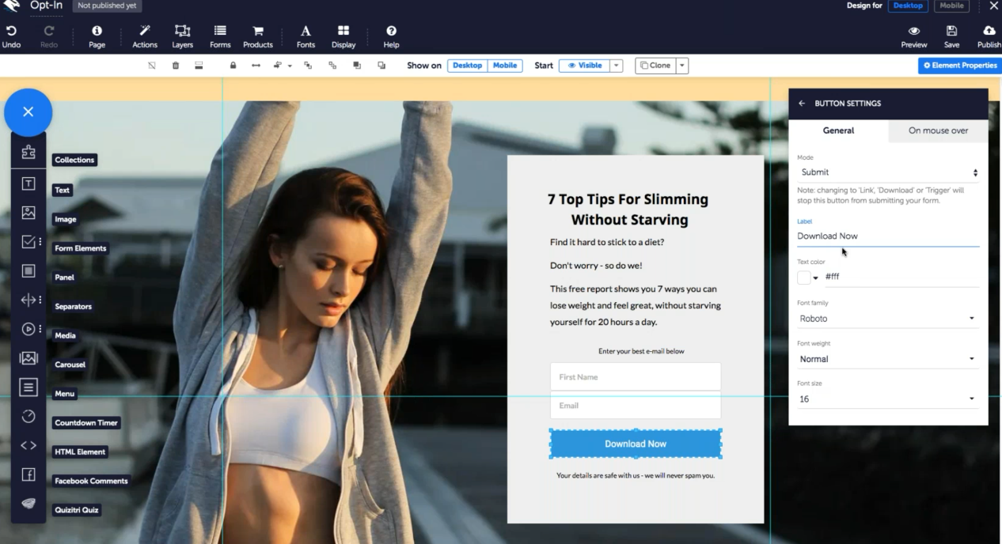Click the lock element icon

coord(233,66)
